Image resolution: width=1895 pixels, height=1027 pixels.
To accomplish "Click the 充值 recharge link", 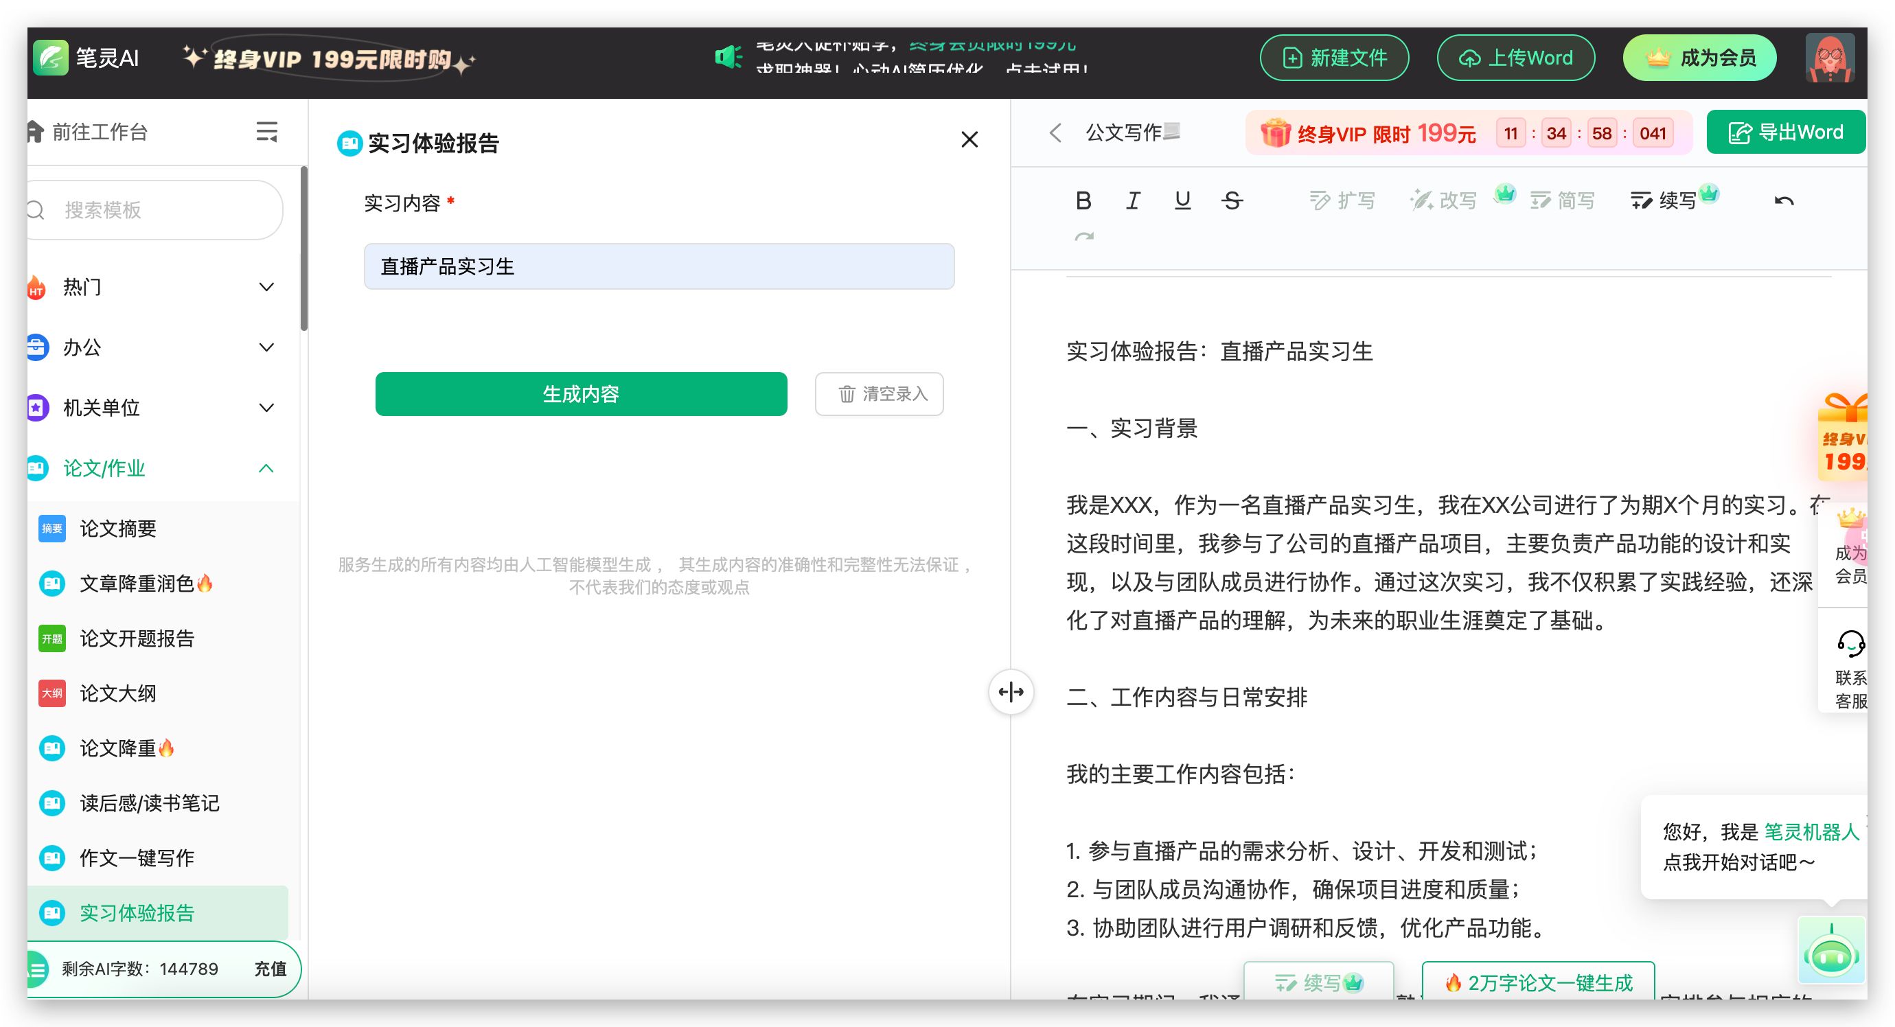I will point(270,968).
